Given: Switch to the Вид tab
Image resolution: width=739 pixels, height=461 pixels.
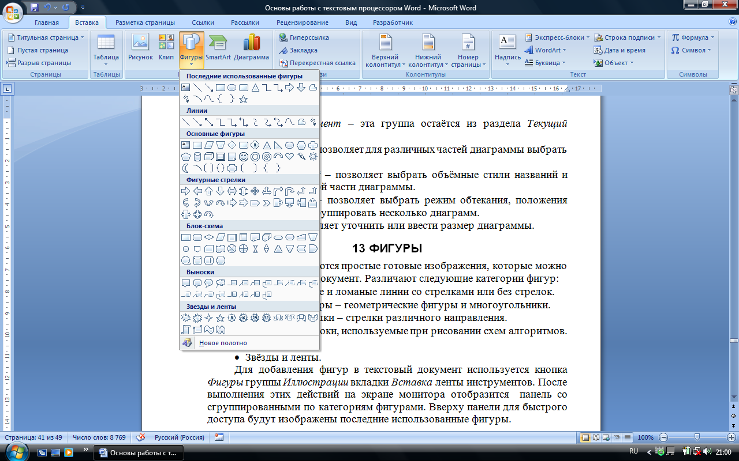Looking at the screenshot, I should click(x=351, y=22).
